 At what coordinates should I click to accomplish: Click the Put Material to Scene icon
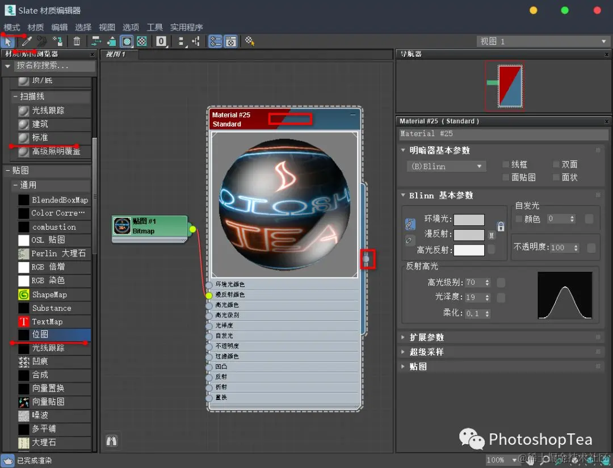[42, 41]
